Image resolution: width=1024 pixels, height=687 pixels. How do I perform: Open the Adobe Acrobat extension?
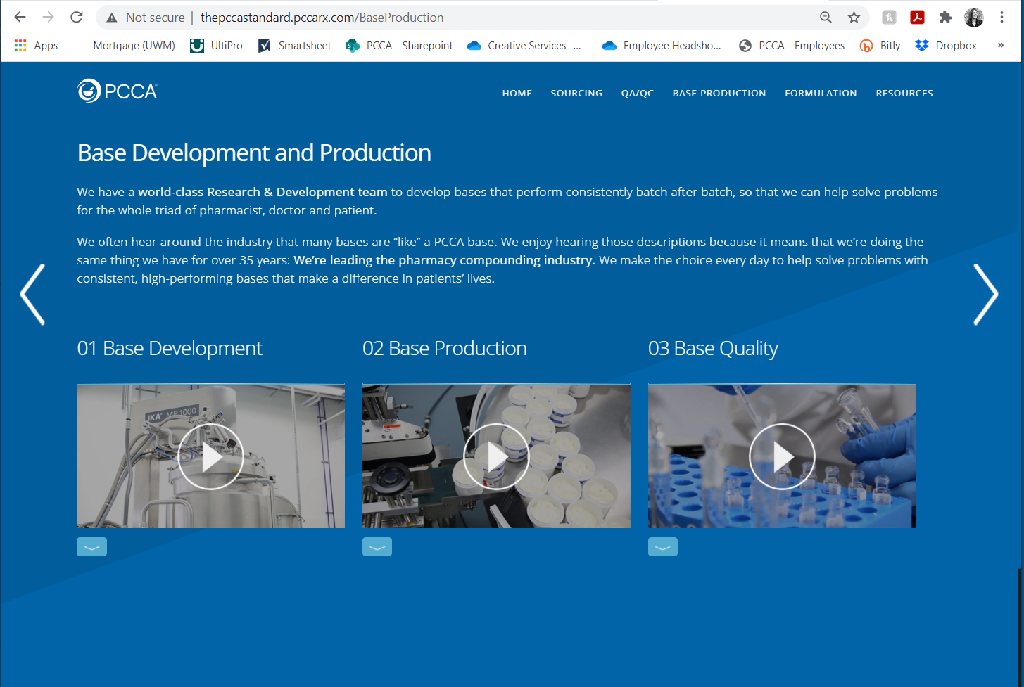coord(917,18)
